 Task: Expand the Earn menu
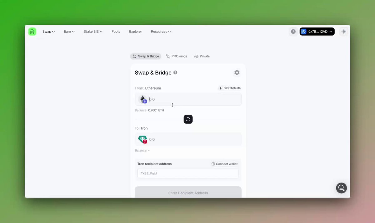69,32
